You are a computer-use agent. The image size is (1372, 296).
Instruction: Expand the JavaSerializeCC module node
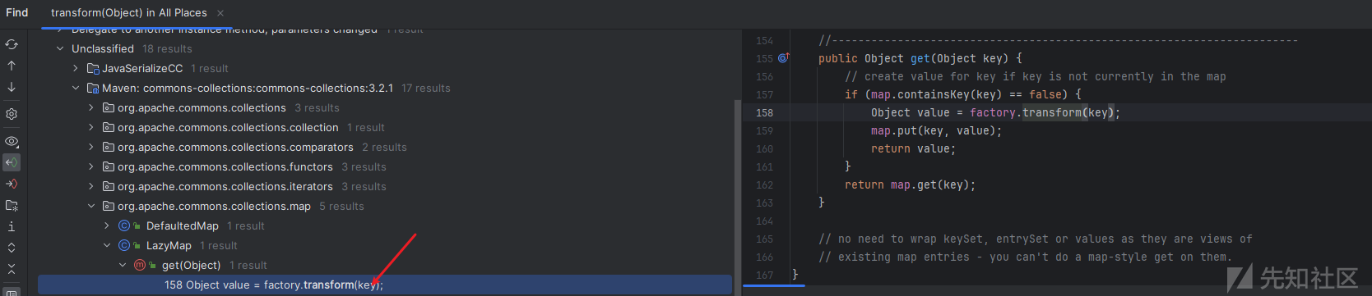[x=76, y=69]
